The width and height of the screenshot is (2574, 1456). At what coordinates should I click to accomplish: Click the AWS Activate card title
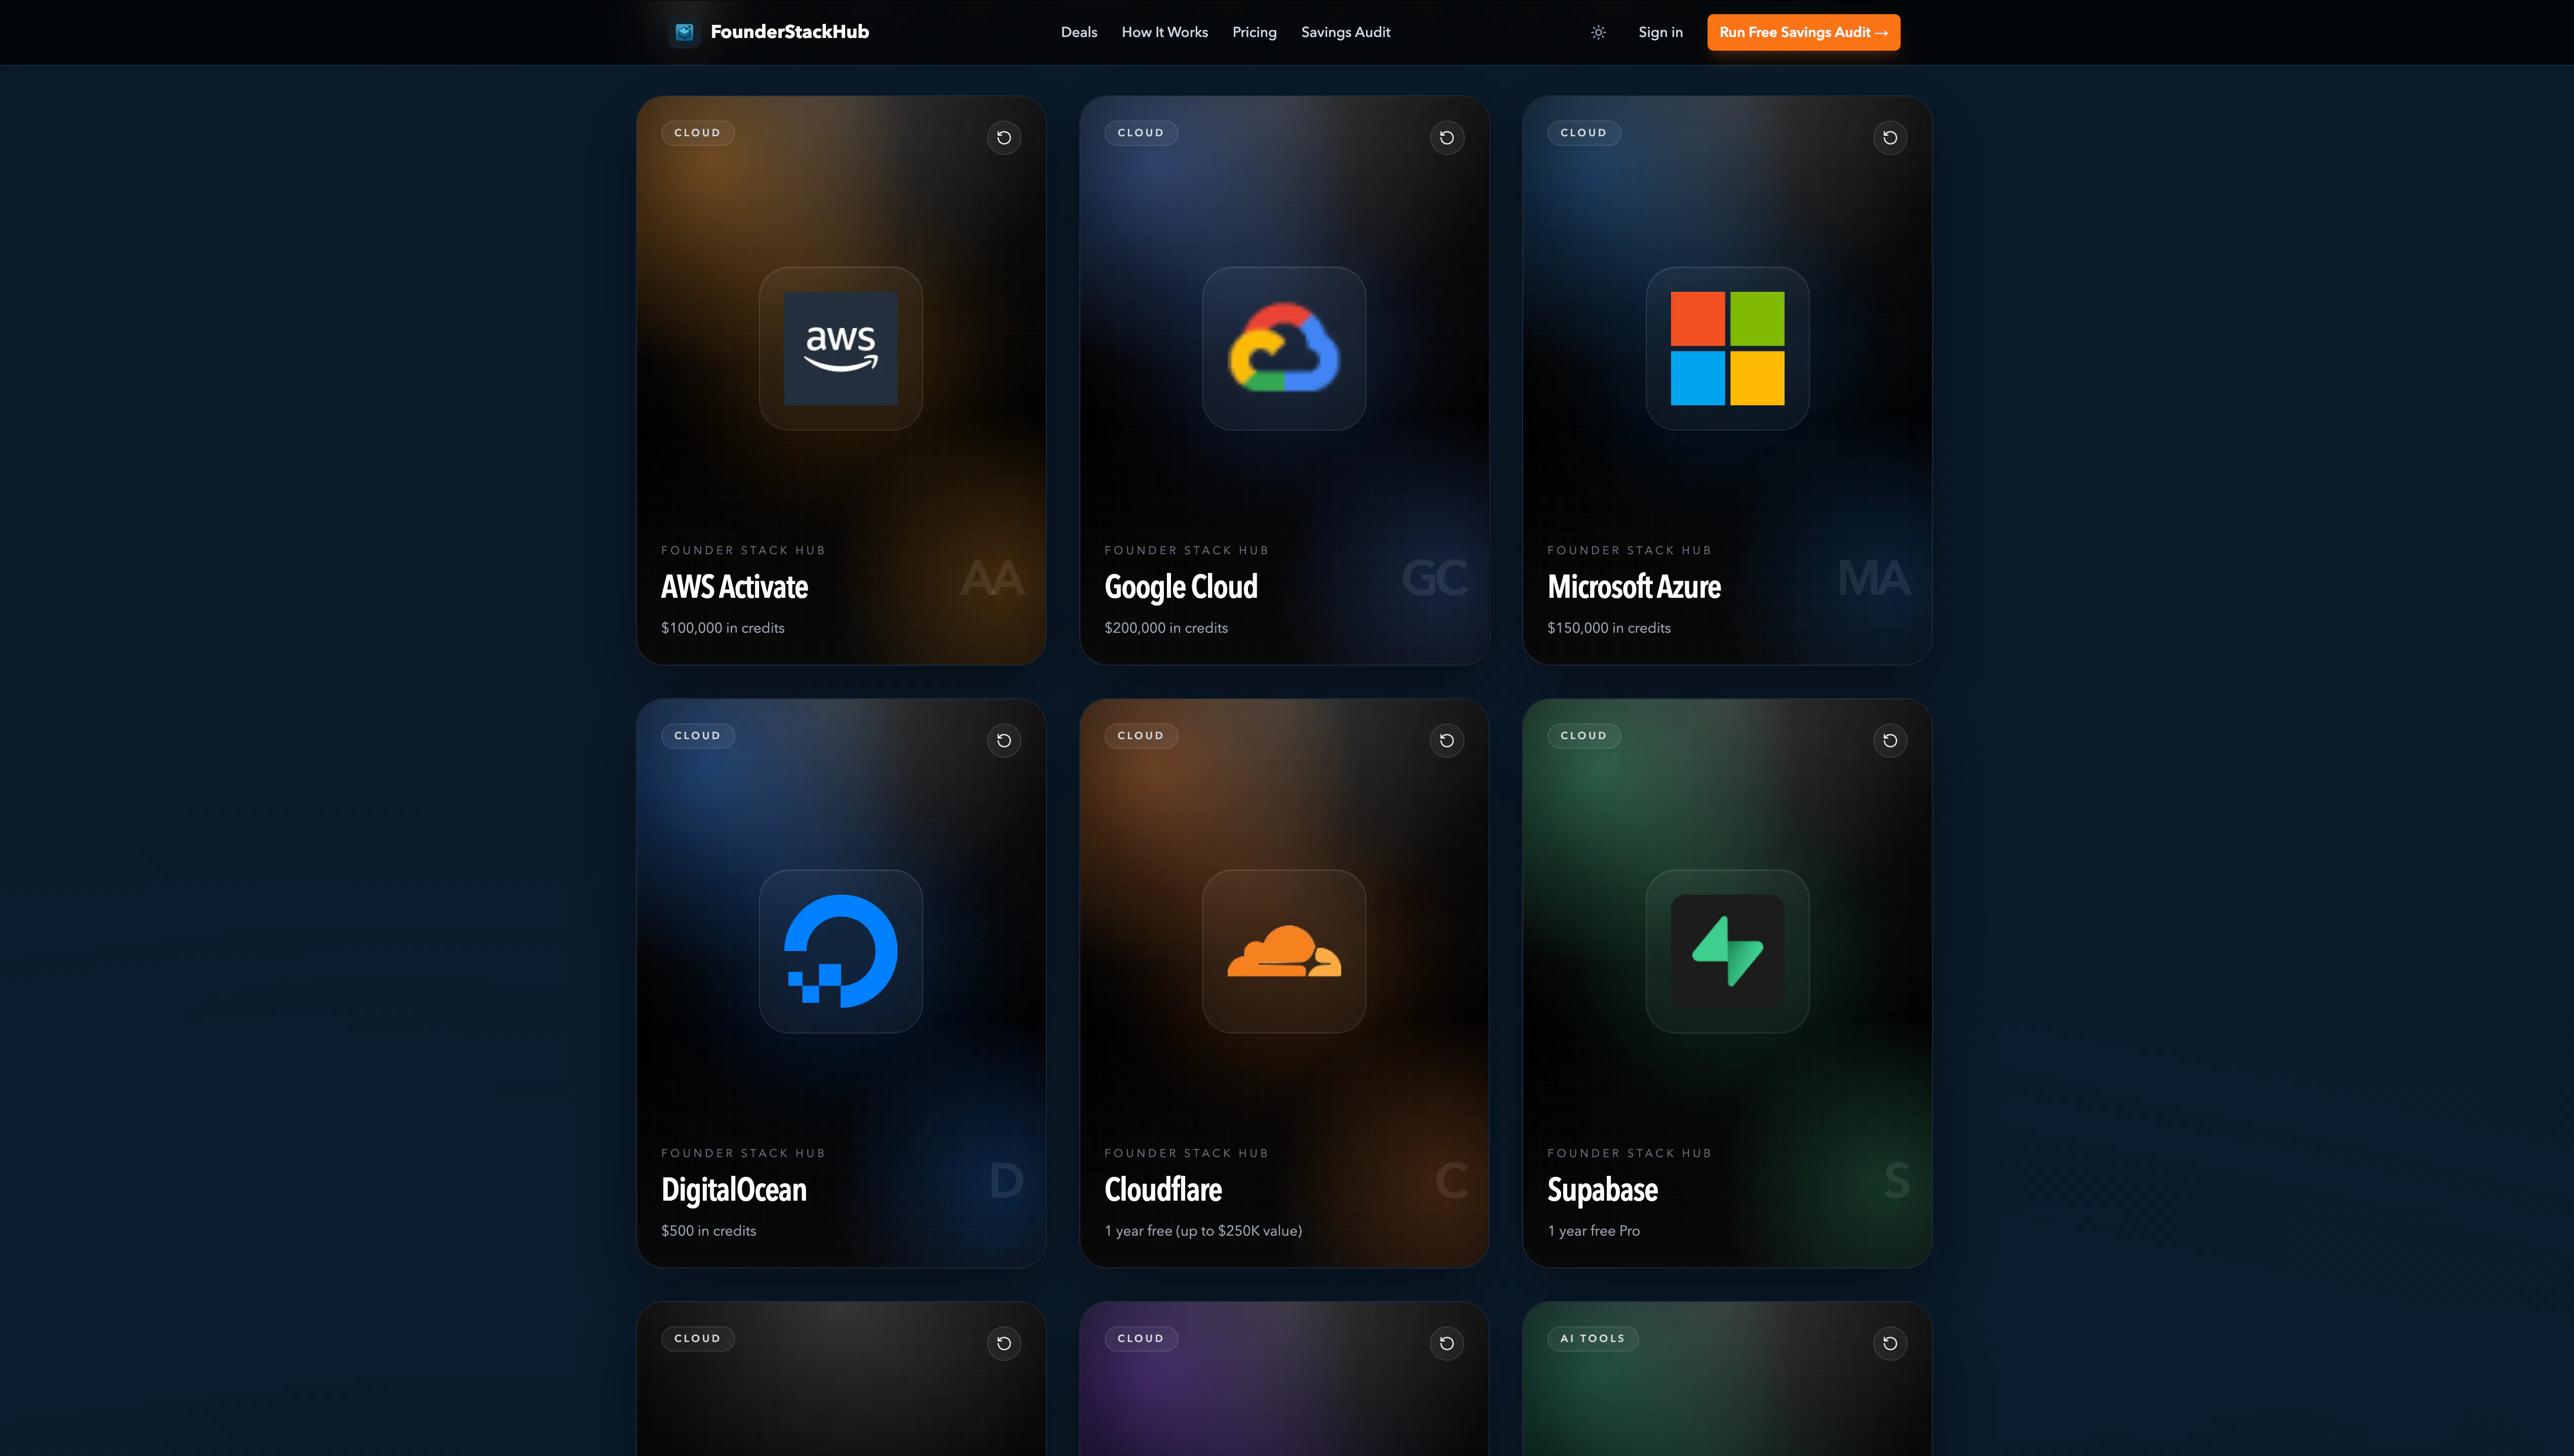[734, 587]
